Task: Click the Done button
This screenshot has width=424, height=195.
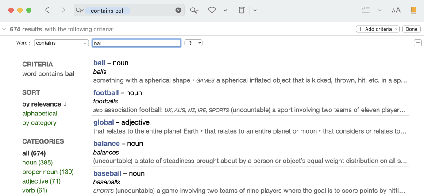Action: tap(411, 29)
